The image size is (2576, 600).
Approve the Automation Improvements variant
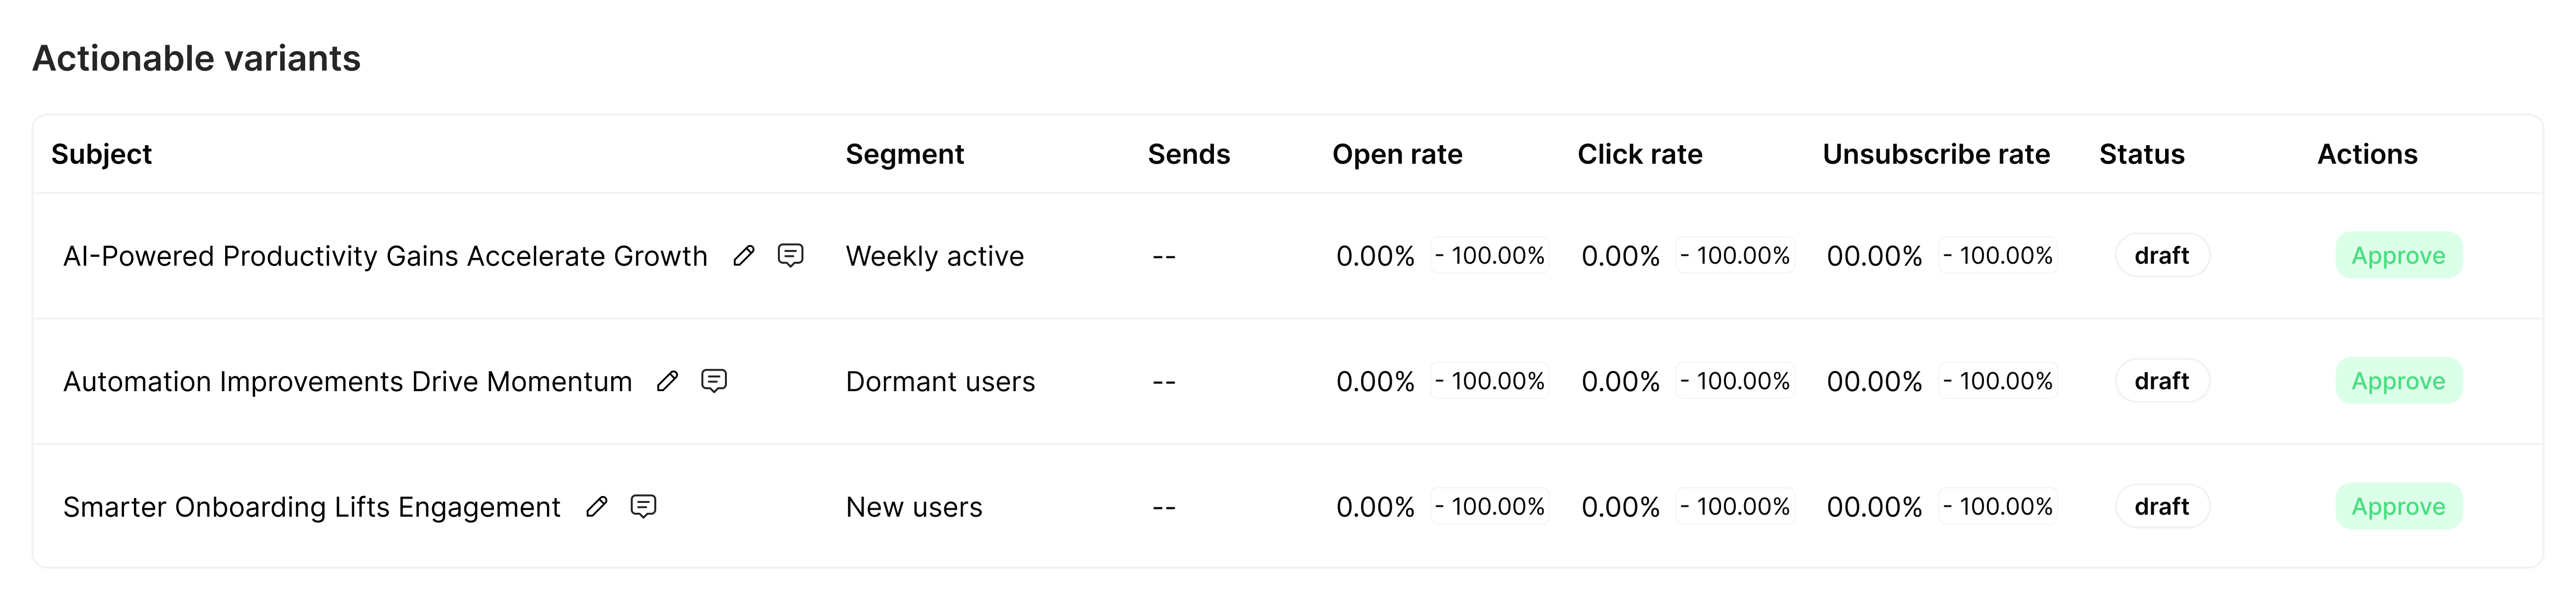pyautogui.click(x=2398, y=381)
